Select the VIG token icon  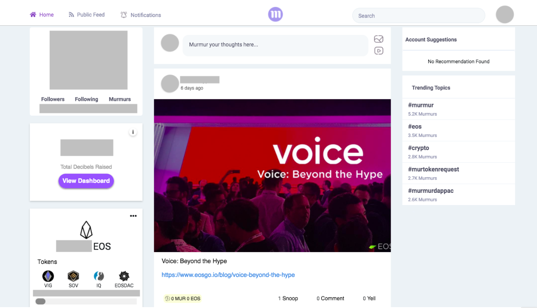48,276
